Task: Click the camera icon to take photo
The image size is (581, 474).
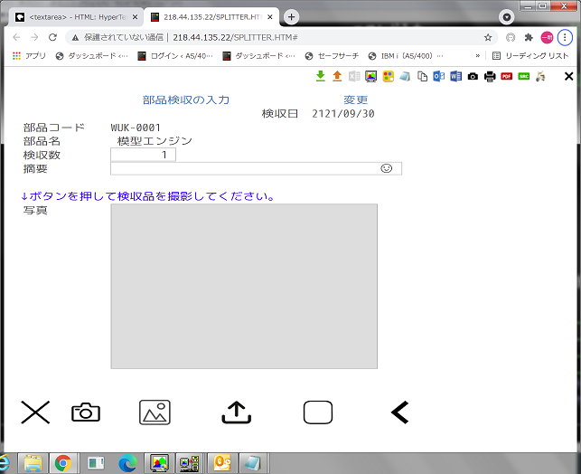Action: point(86,412)
